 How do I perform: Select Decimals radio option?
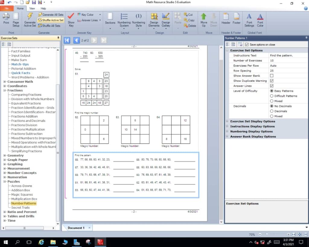pyautogui.click(x=272, y=111)
